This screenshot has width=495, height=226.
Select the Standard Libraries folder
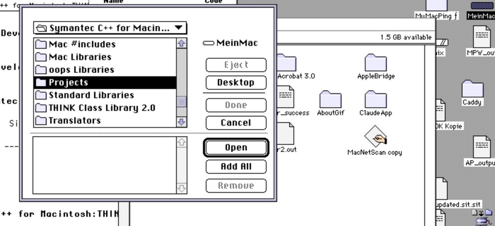pos(105,95)
